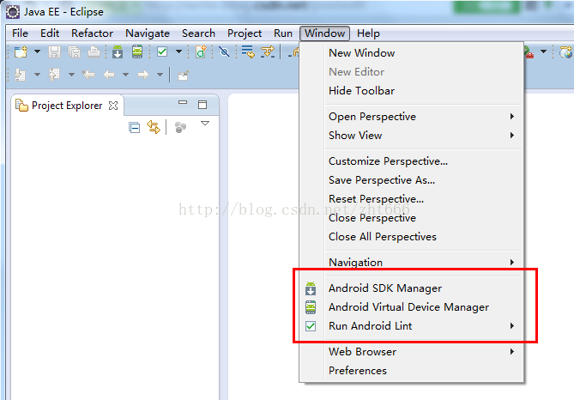Toggle the Pin Editor toolbar icon
Screen dimensions: 574x400
point(183,75)
